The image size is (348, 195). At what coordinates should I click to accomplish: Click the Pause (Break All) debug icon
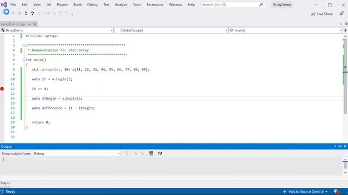coord(13,13)
